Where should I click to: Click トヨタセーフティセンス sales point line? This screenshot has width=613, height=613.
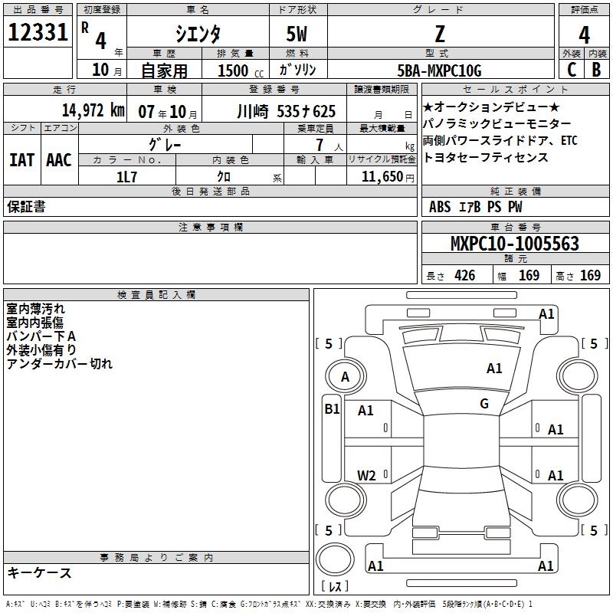[486, 158]
